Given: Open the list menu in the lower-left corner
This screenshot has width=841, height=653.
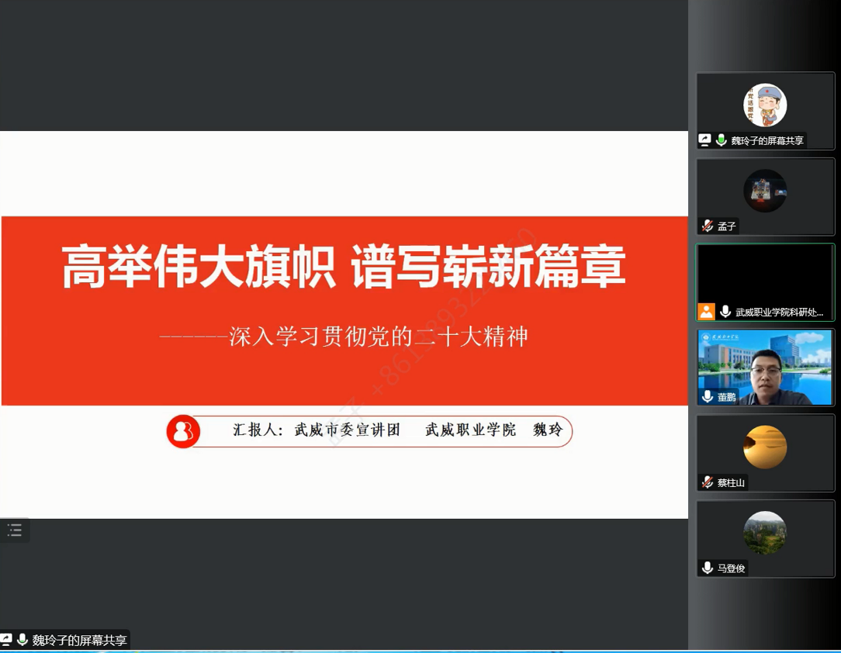Looking at the screenshot, I should (x=14, y=530).
